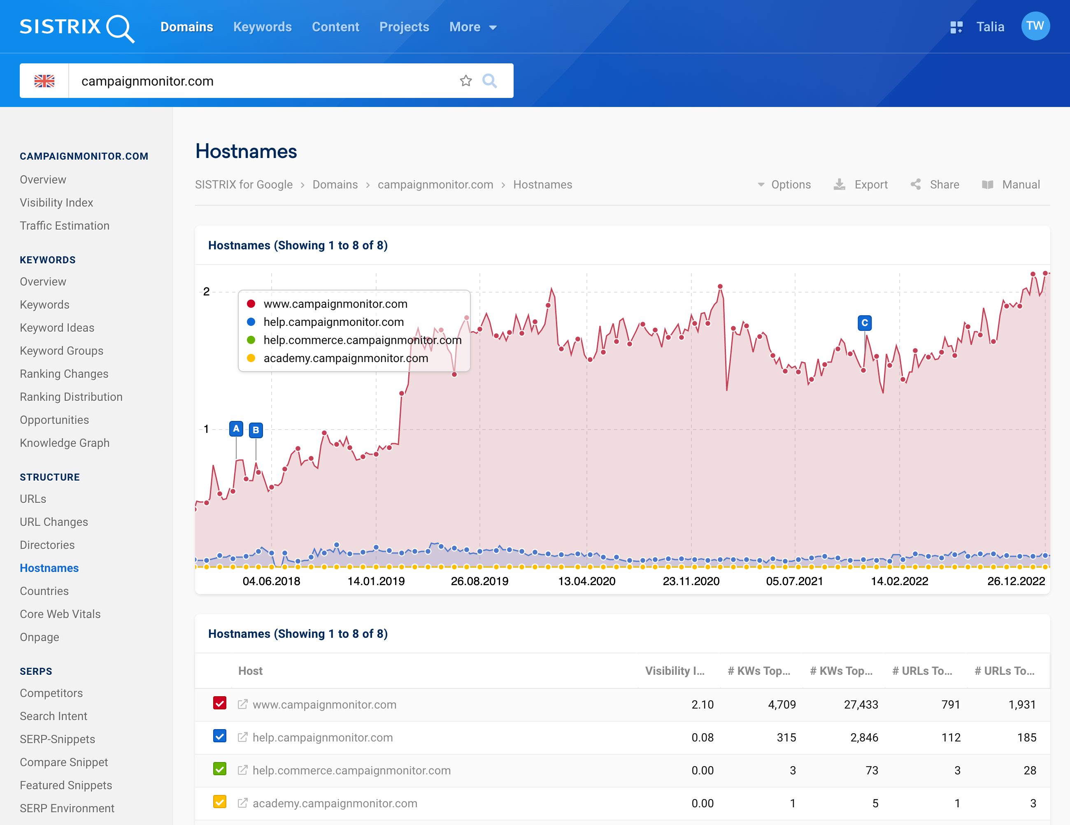Select the Keywords menu item
This screenshot has height=825, width=1070.
(263, 27)
